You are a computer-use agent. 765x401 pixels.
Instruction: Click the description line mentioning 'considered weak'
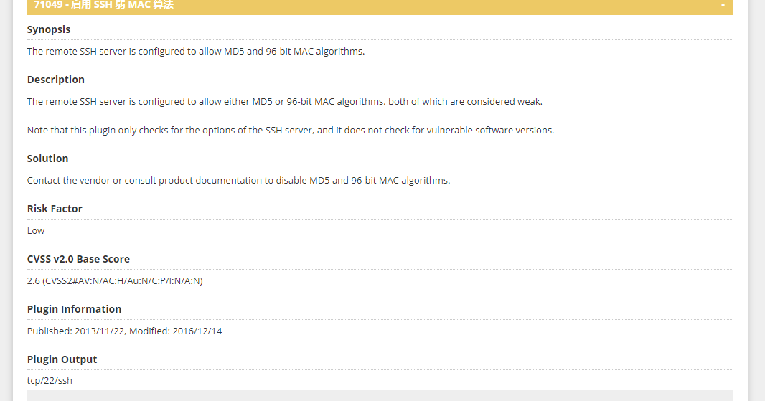(x=284, y=102)
